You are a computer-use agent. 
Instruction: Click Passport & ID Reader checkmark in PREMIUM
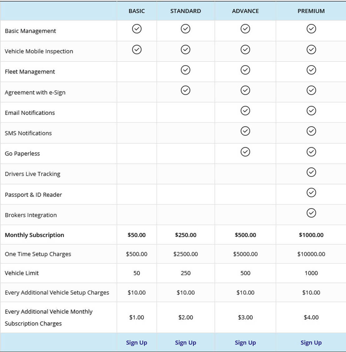click(x=311, y=193)
